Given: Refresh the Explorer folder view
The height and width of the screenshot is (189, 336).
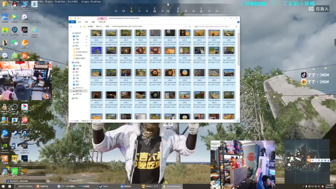Looking at the screenshot, I should coord(190,26).
